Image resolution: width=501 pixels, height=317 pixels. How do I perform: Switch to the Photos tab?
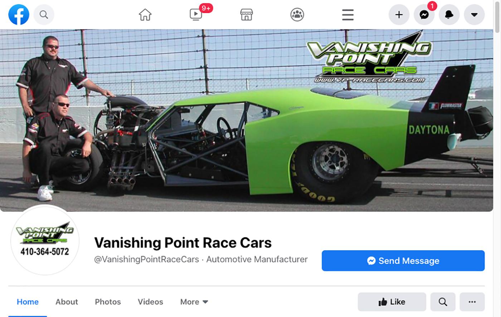point(108,302)
